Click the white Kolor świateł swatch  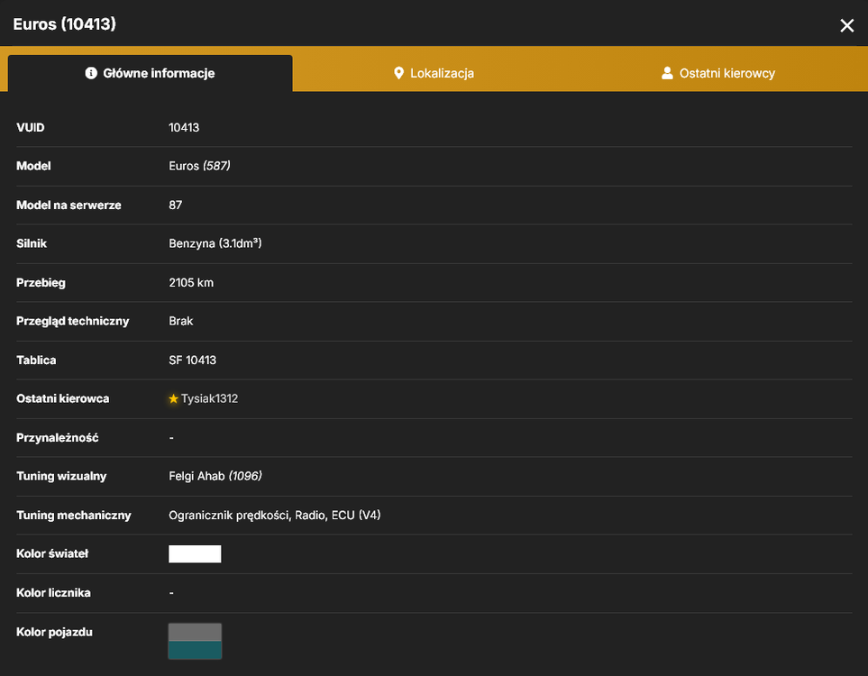pyautogui.click(x=195, y=553)
